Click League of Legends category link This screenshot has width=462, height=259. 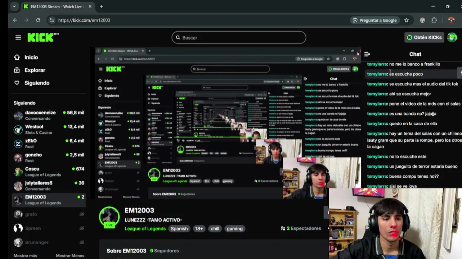pos(145,228)
